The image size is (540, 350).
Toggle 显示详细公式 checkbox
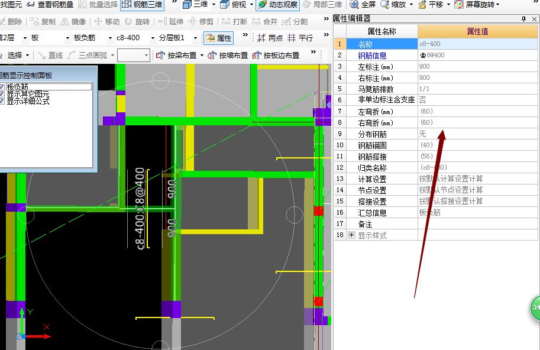tap(2, 101)
